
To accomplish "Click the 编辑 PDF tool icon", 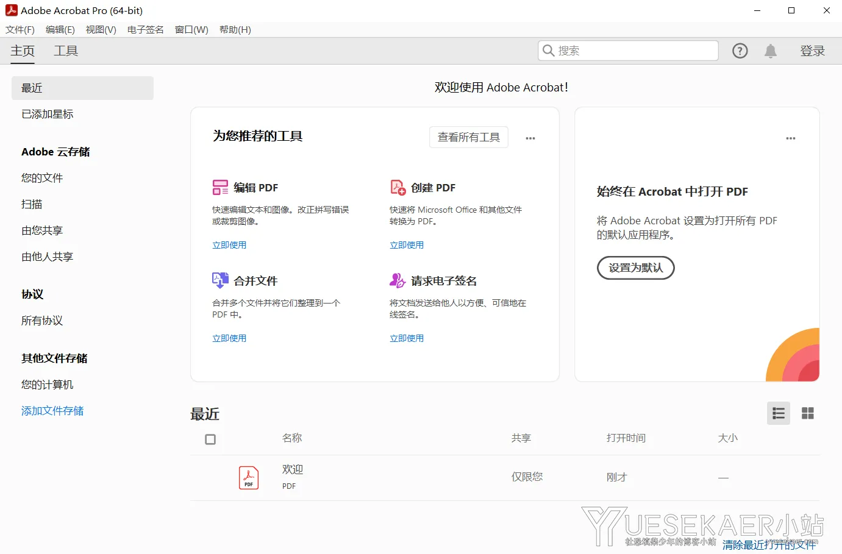I will 220,188.
